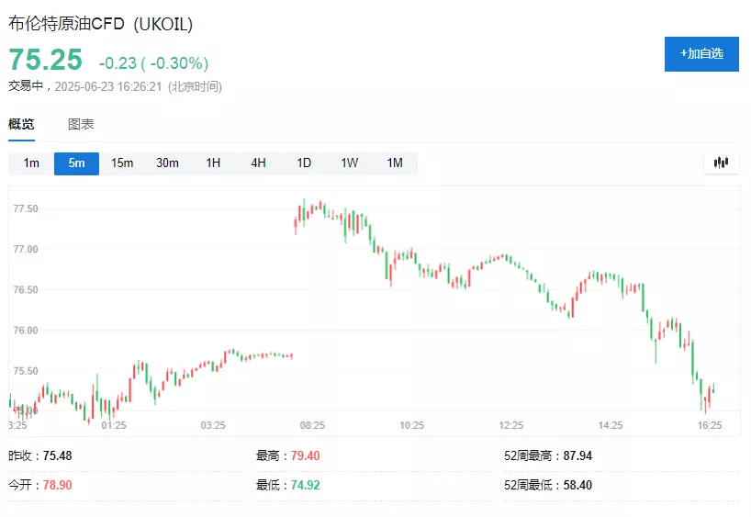The width and height of the screenshot is (751, 517).
Task: Select the 1m timeframe
Action: tap(31, 163)
